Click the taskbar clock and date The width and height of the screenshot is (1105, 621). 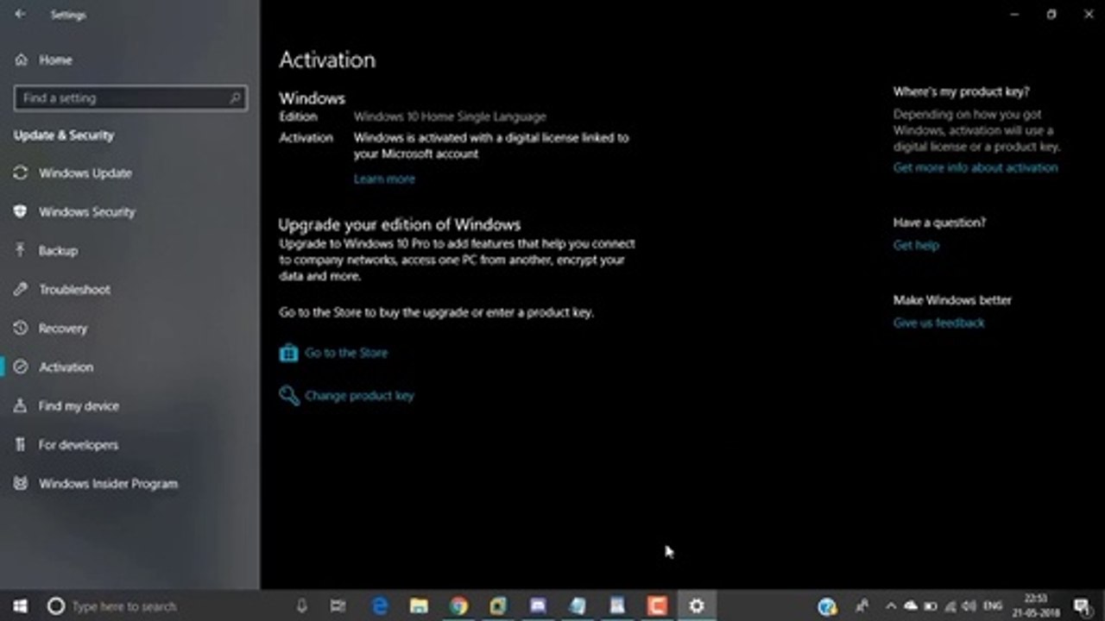pyautogui.click(x=1035, y=606)
